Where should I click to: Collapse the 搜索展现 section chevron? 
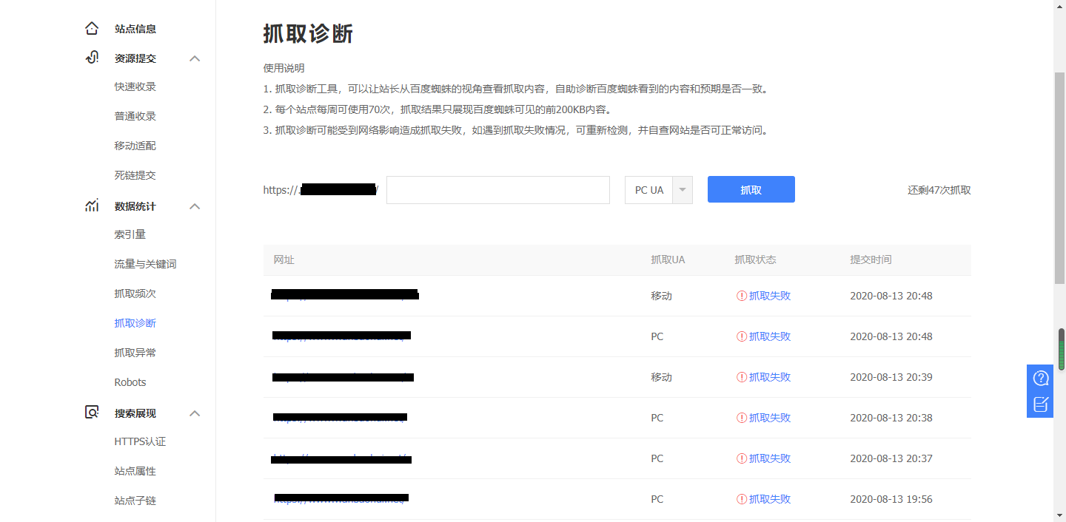(x=195, y=413)
